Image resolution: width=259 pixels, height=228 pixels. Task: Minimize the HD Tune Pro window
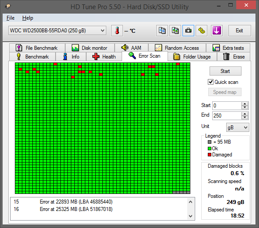219,6
